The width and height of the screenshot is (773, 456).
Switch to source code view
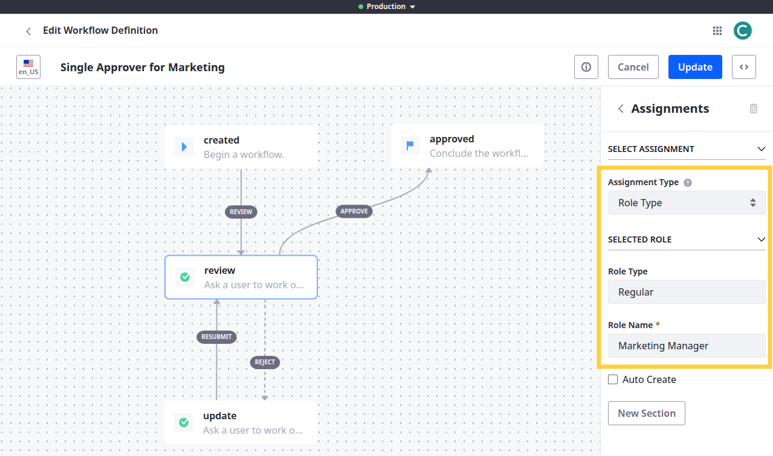(x=743, y=67)
